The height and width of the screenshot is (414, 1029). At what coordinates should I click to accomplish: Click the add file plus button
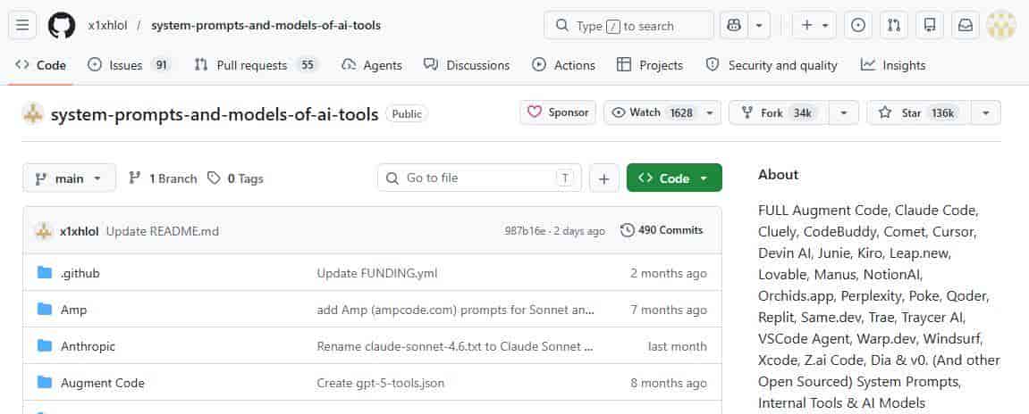pos(603,178)
